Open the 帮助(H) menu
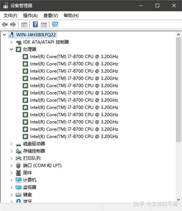The height and width of the screenshot is (211, 182). [71, 16]
